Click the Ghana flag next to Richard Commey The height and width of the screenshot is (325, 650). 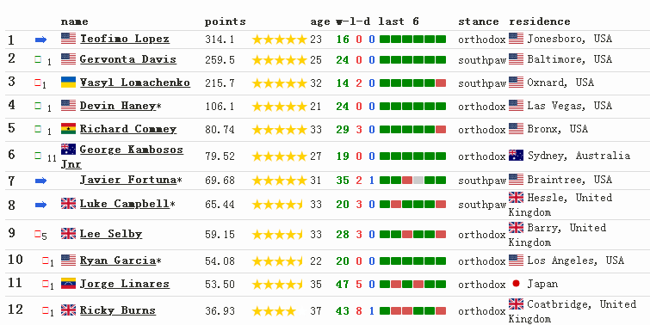point(68,128)
